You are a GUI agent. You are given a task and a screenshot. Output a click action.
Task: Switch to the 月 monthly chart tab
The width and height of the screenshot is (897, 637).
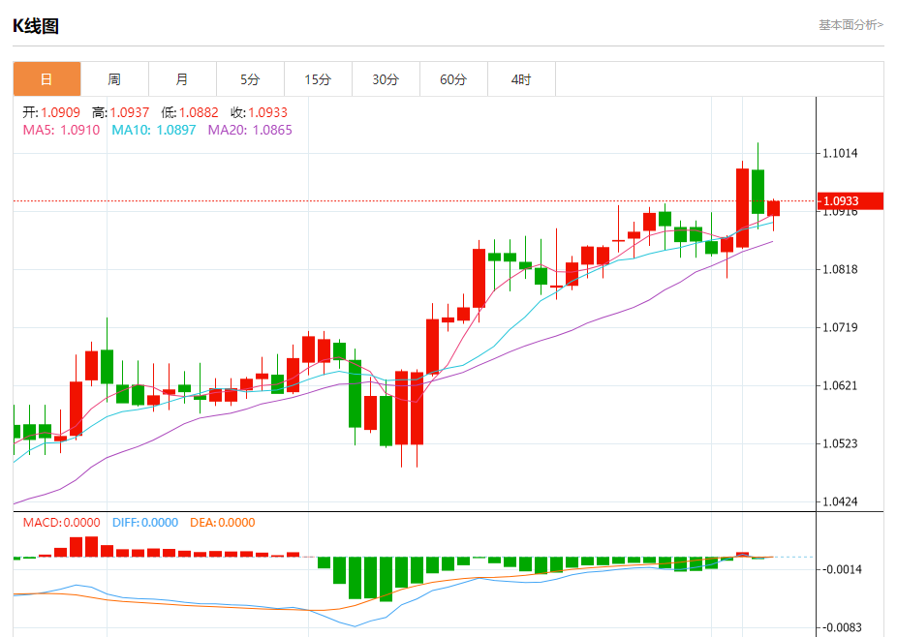[x=182, y=79]
